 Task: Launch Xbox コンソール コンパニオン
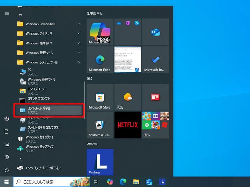tap(49, 168)
